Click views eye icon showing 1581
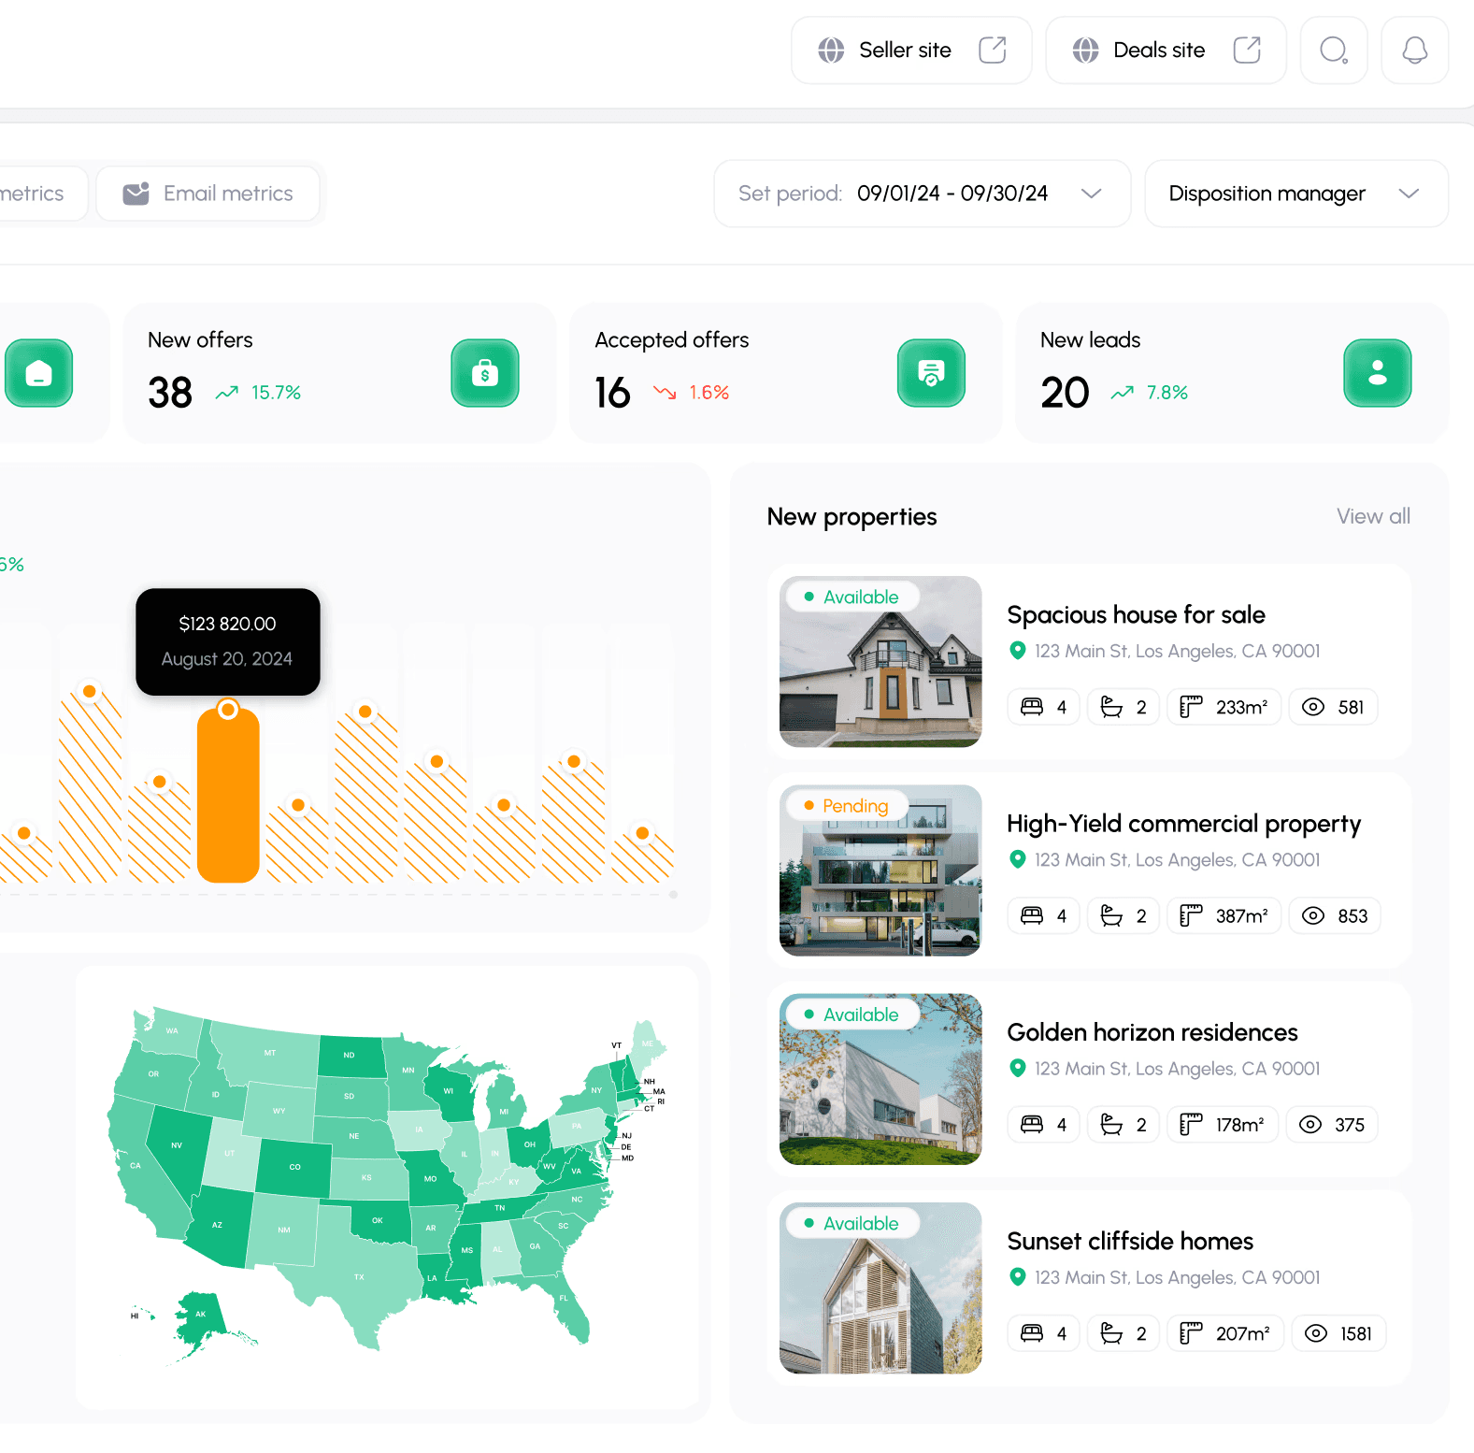The height and width of the screenshot is (1453, 1474). (1316, 1334)
